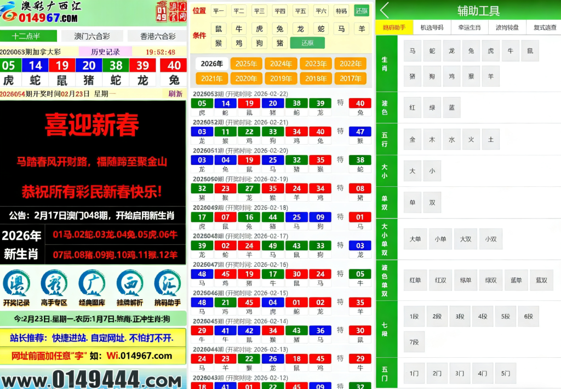561x389 pixels.
Task: Toggle the 马 zodiac filter in 生肖 section
Action: 411,50
